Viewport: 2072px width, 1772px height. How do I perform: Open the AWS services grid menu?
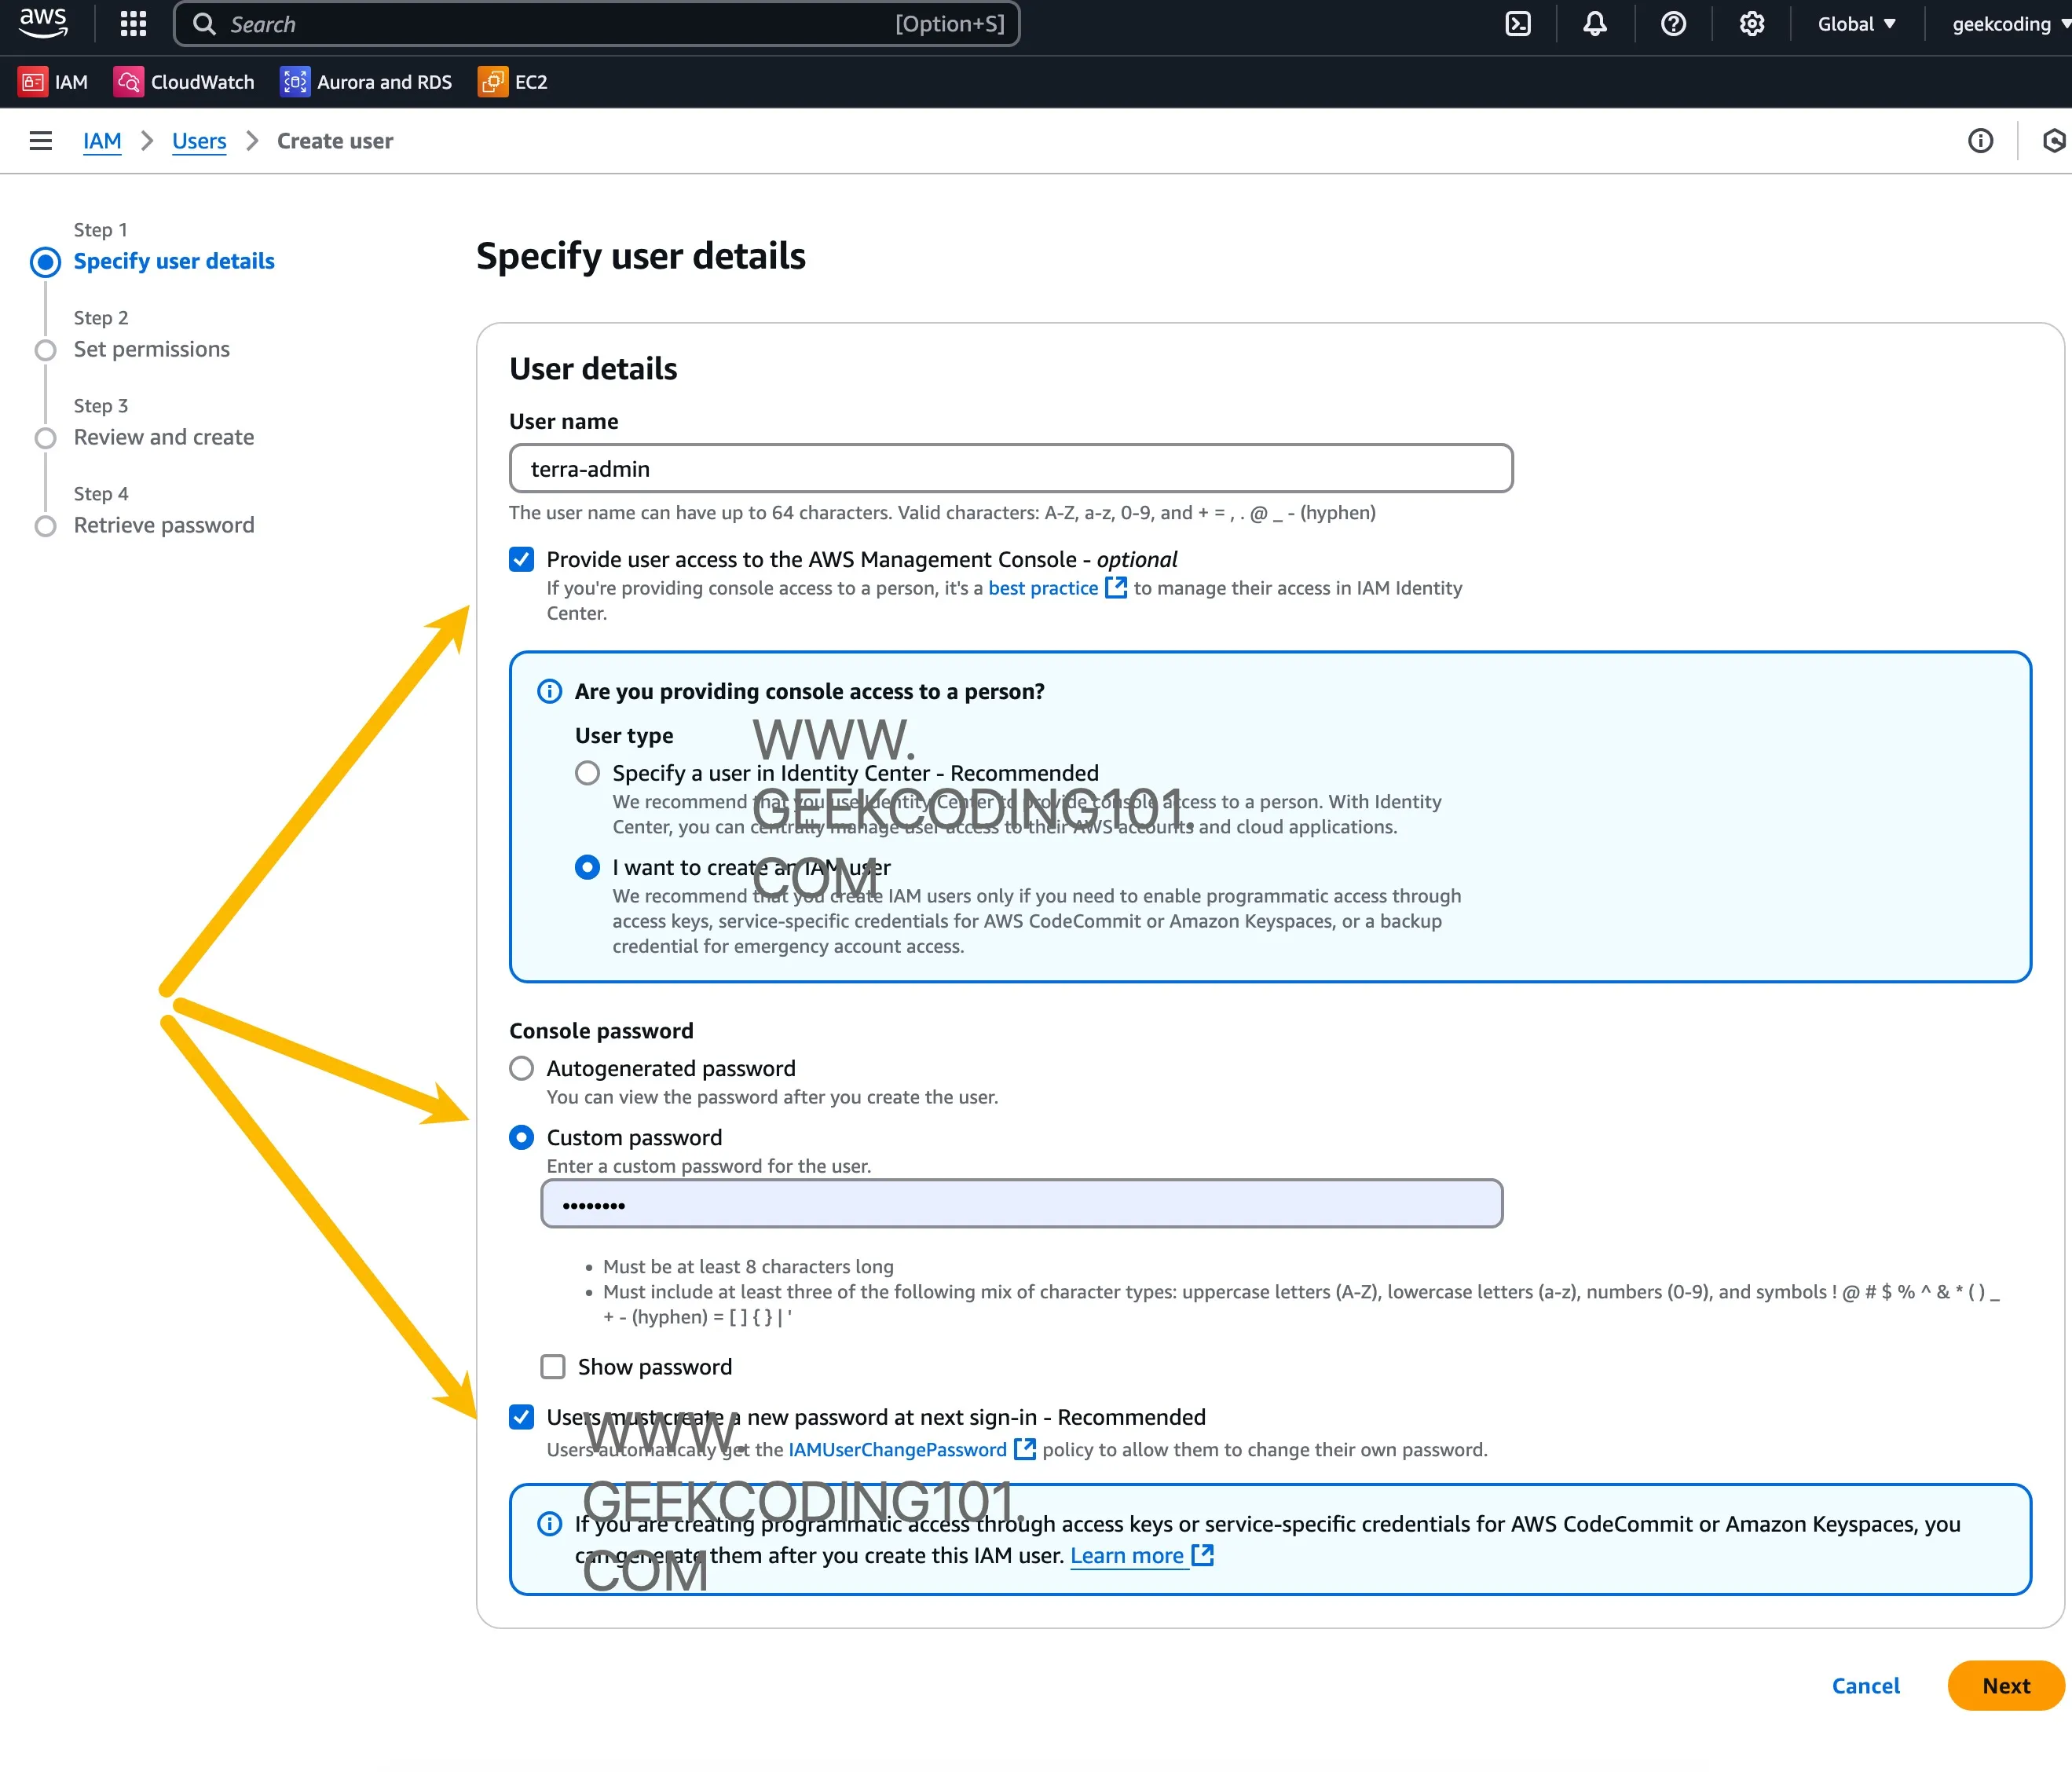tap(132, 23)
